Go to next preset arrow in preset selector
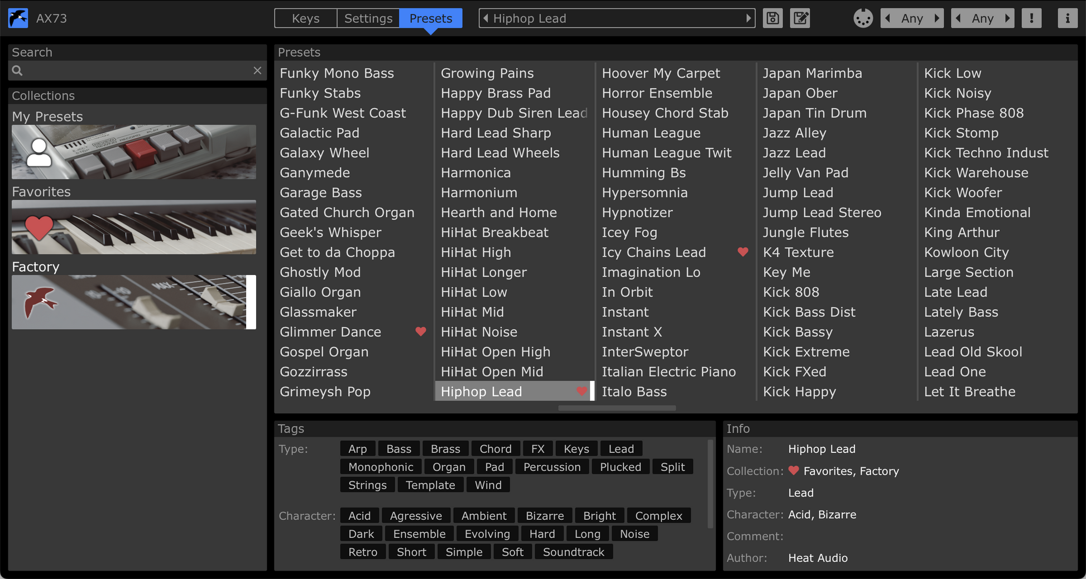 coord(748,18)
